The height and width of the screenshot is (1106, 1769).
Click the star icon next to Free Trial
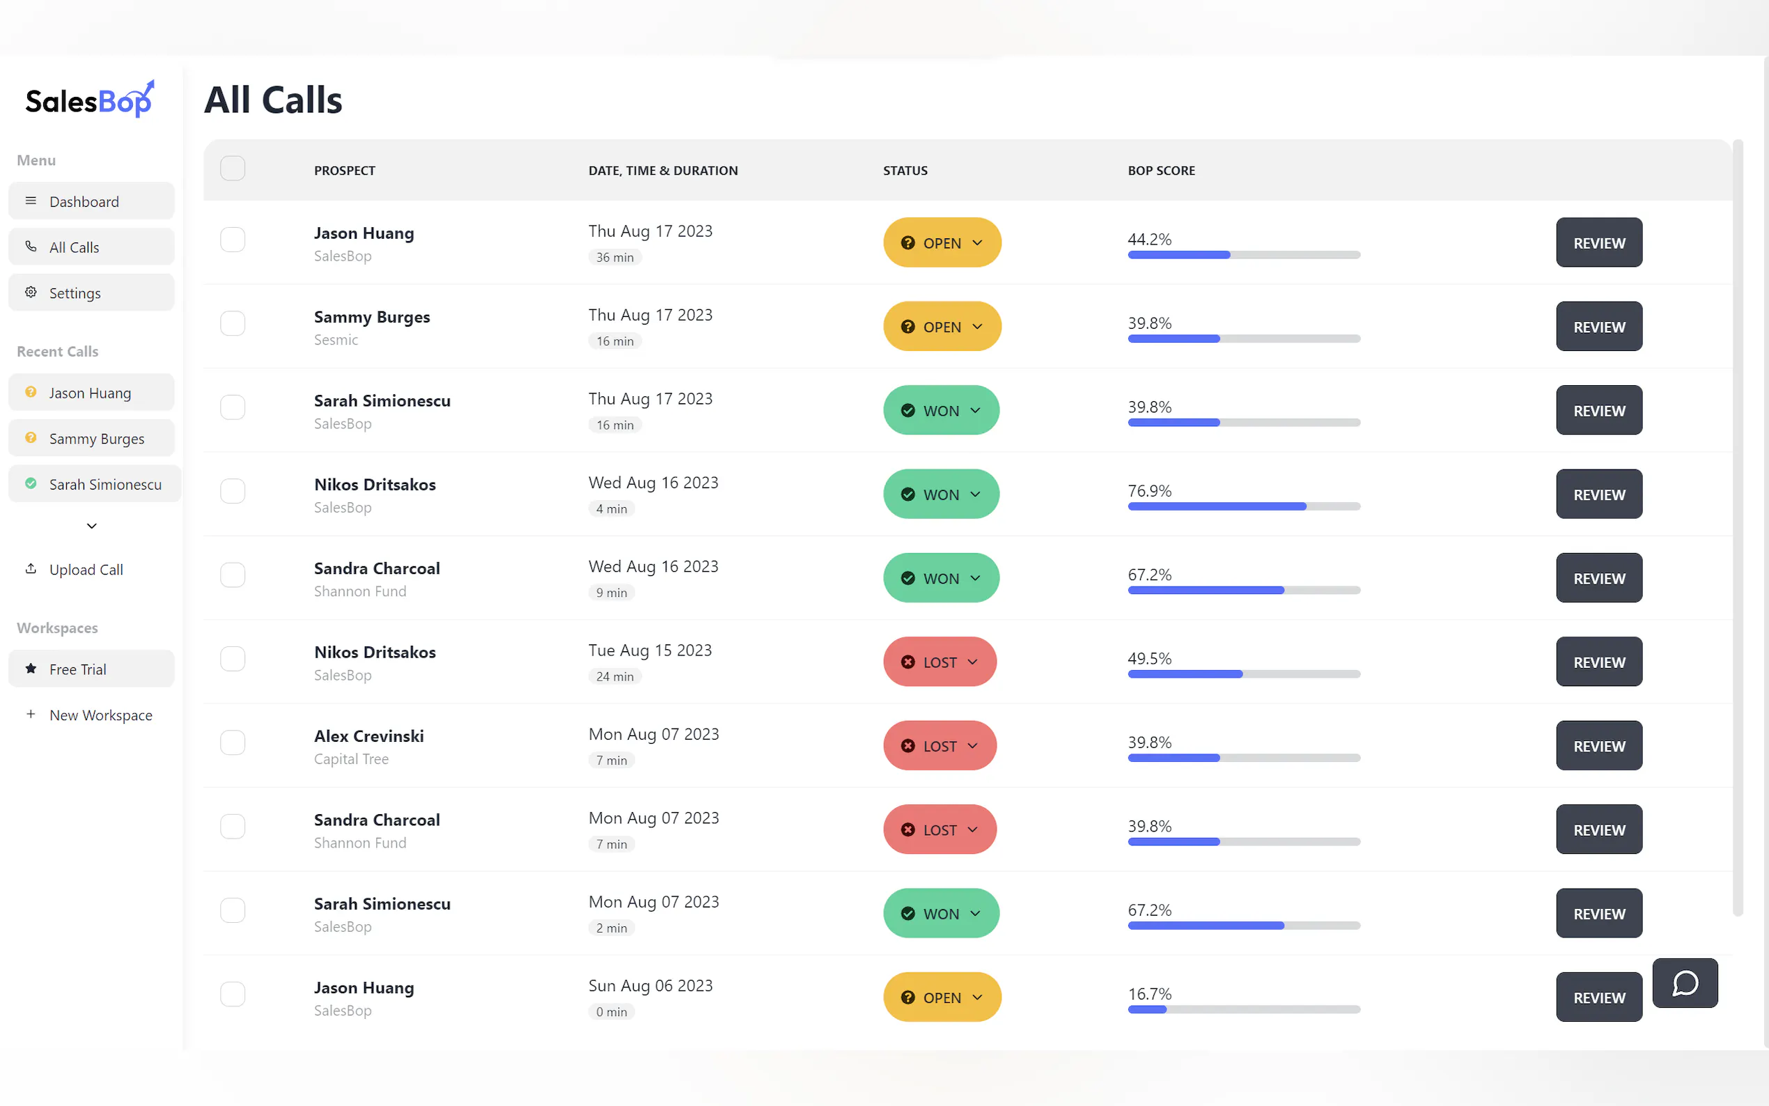tap(31, 669)
